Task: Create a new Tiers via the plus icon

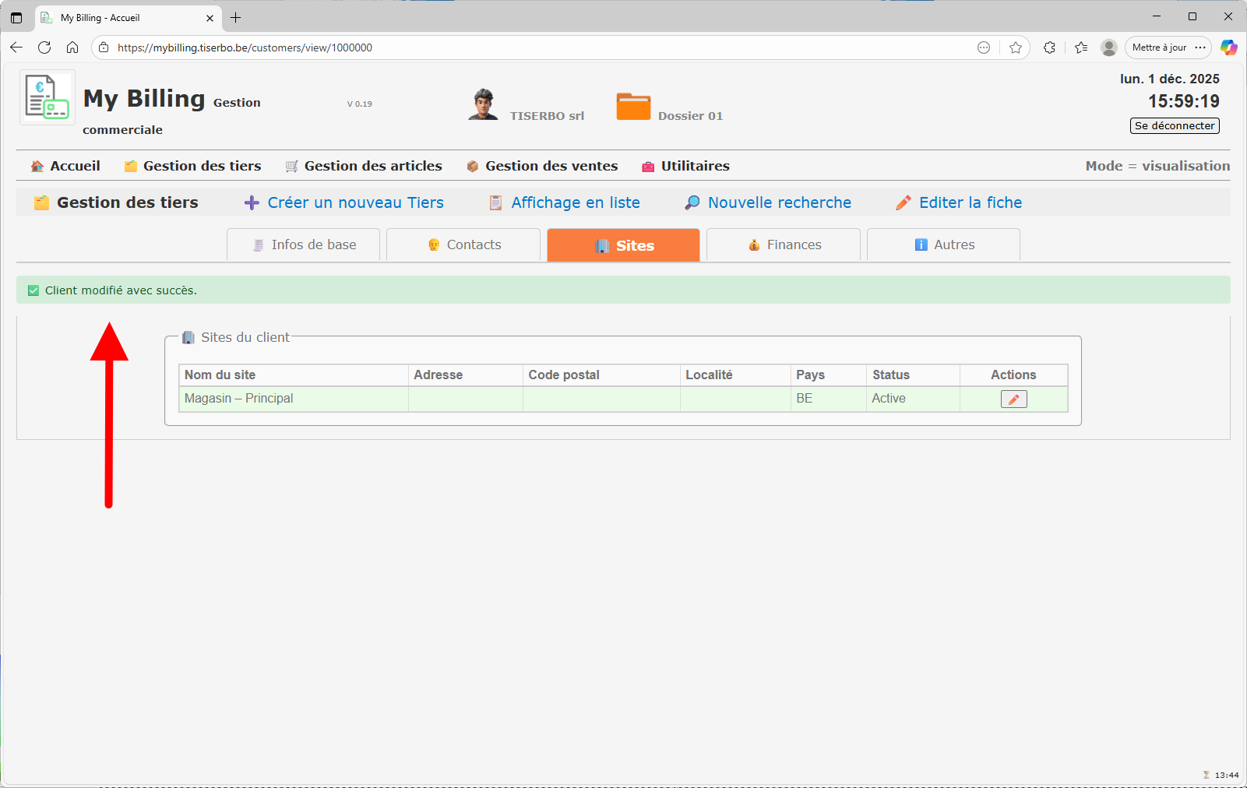Action: click(x=251, y=202)
